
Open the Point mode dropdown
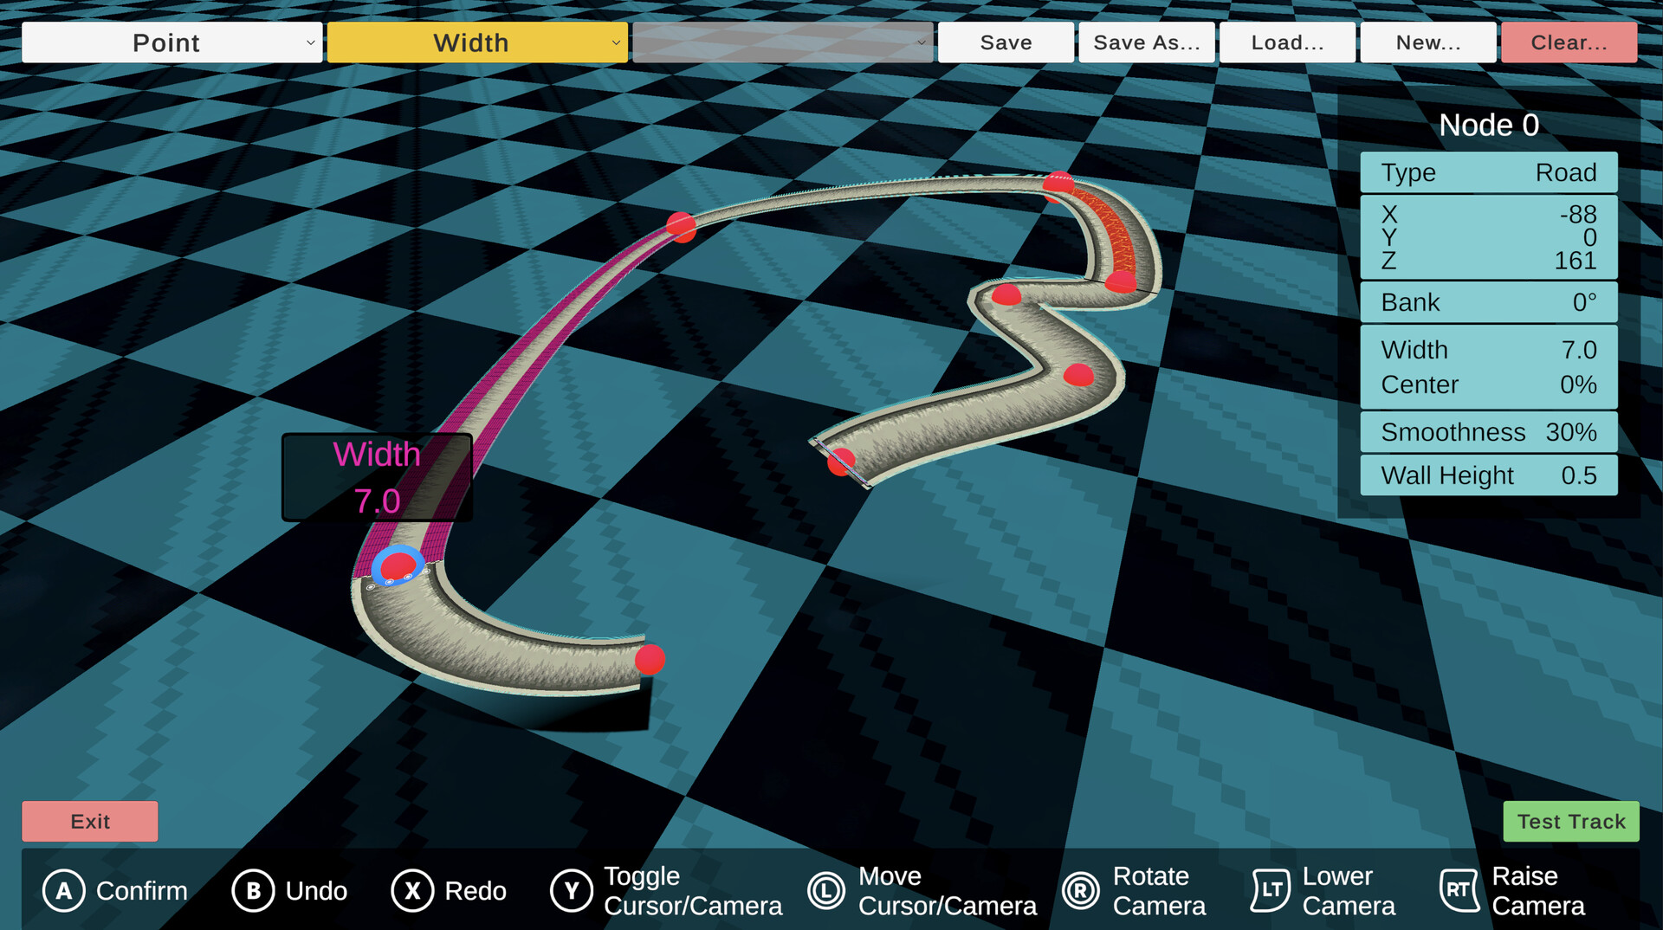(x=171, y=42)
